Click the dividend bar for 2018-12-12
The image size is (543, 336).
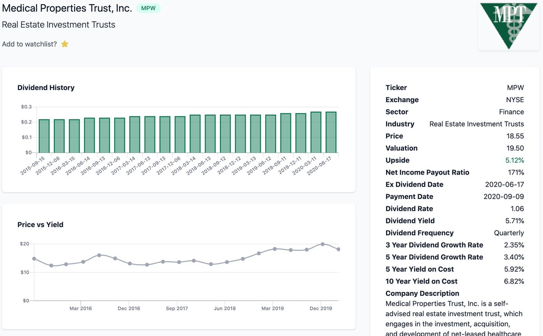tap(240, 134)
